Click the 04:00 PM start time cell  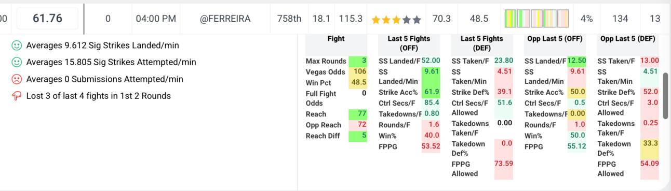[156, 19]
